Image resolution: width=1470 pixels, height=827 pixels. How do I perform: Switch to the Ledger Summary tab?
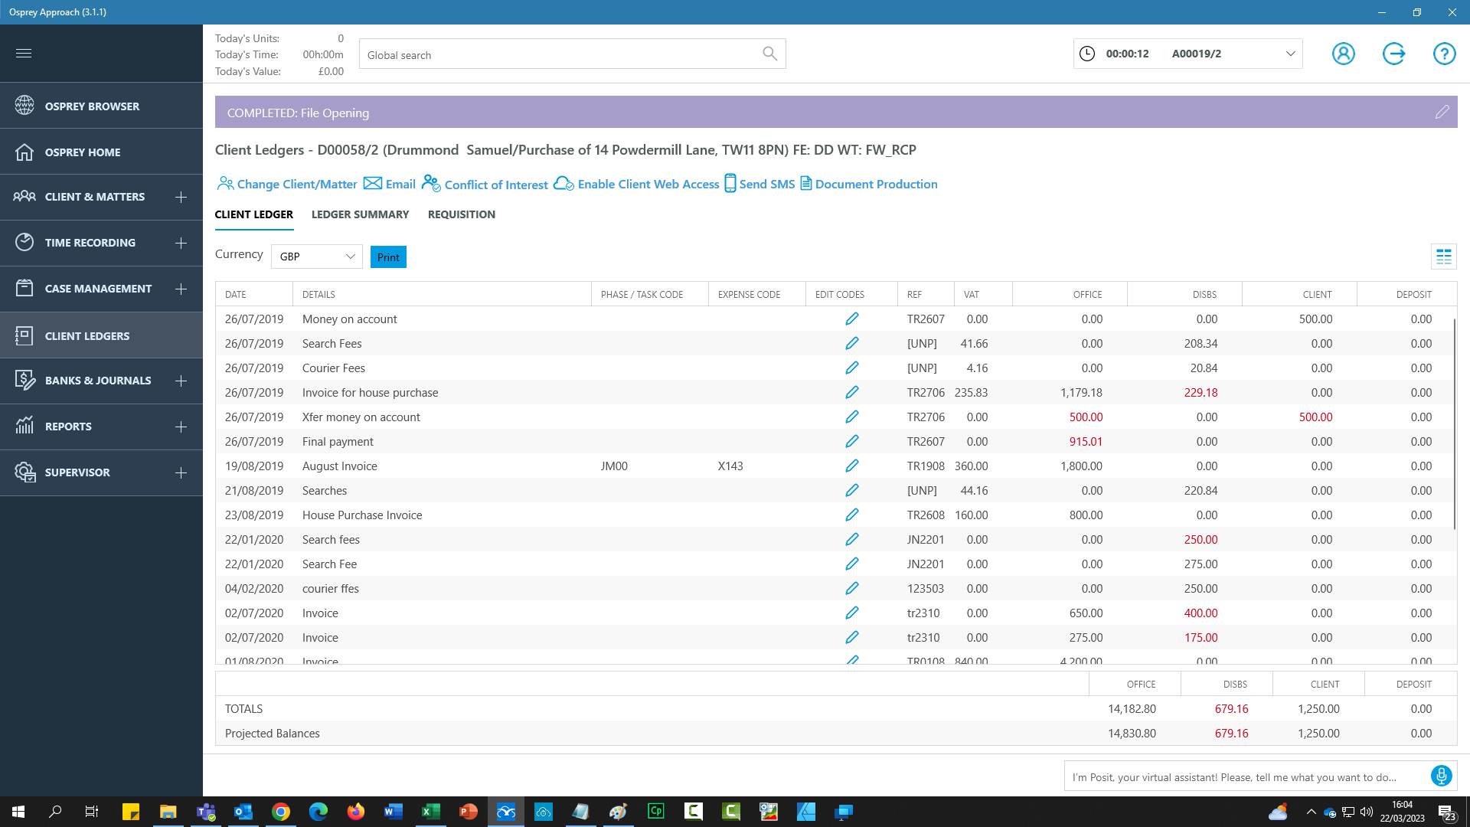tap(360, 214)
